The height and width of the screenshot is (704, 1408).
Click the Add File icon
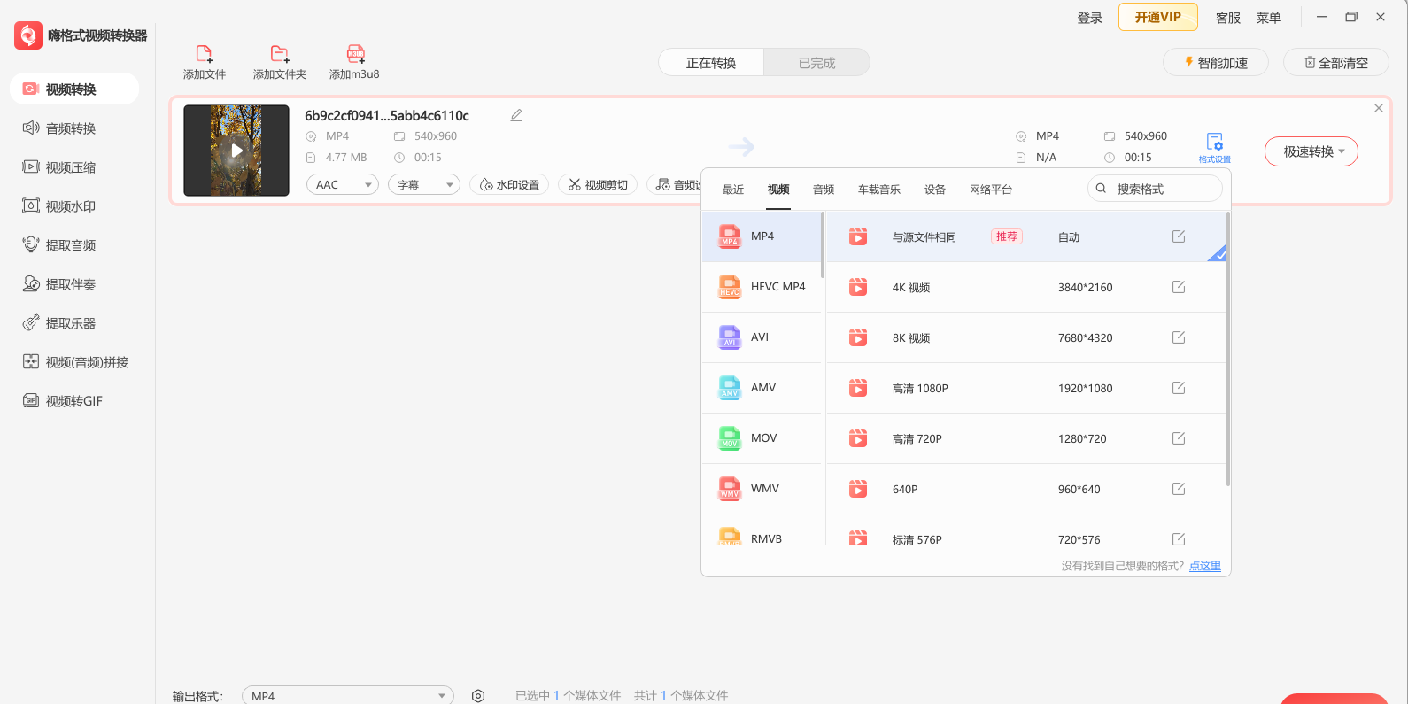(204, 54)
